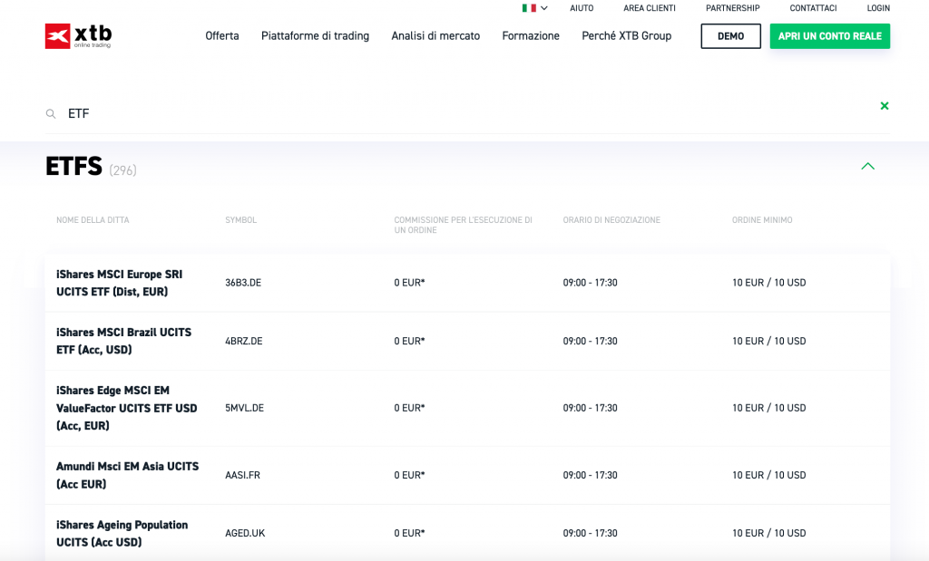Select iShares MSCI Brazil UCITS ETF
The image size is (929, 561).
[123, 341]
